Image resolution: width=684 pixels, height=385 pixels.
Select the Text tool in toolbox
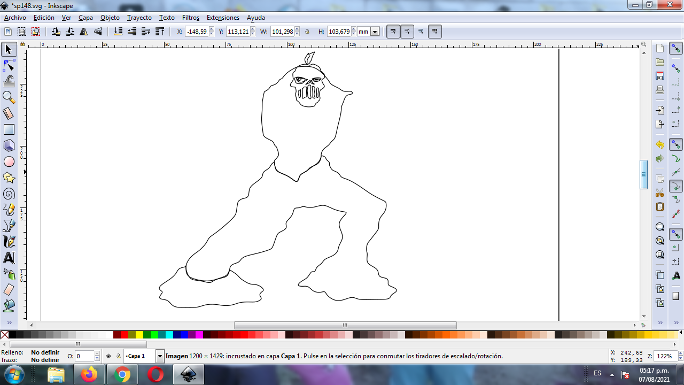(x=9, y=258)
